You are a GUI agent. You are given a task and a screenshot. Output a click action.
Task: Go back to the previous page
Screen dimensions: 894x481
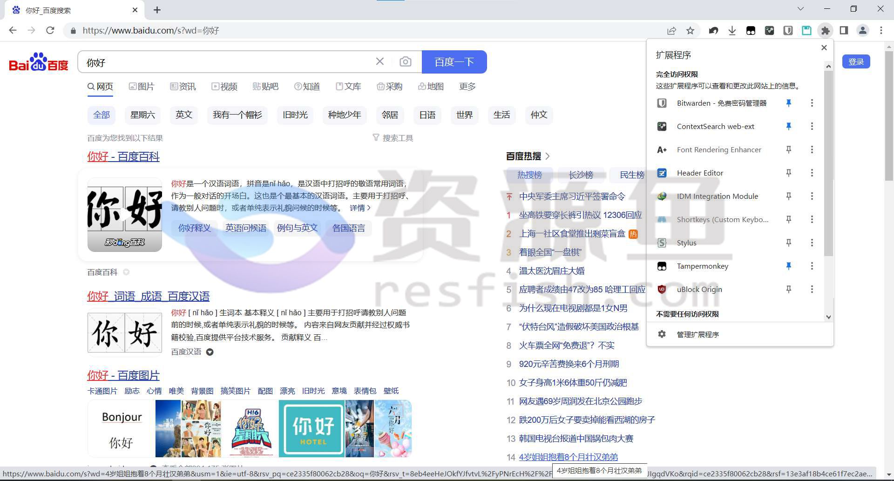pyautogui.click(x=13, y=31)
